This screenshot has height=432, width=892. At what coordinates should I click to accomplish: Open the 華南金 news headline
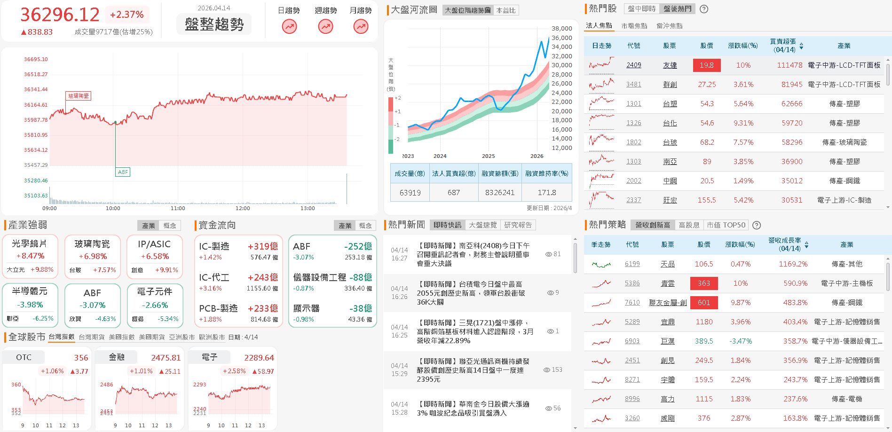tap(473, 408)
